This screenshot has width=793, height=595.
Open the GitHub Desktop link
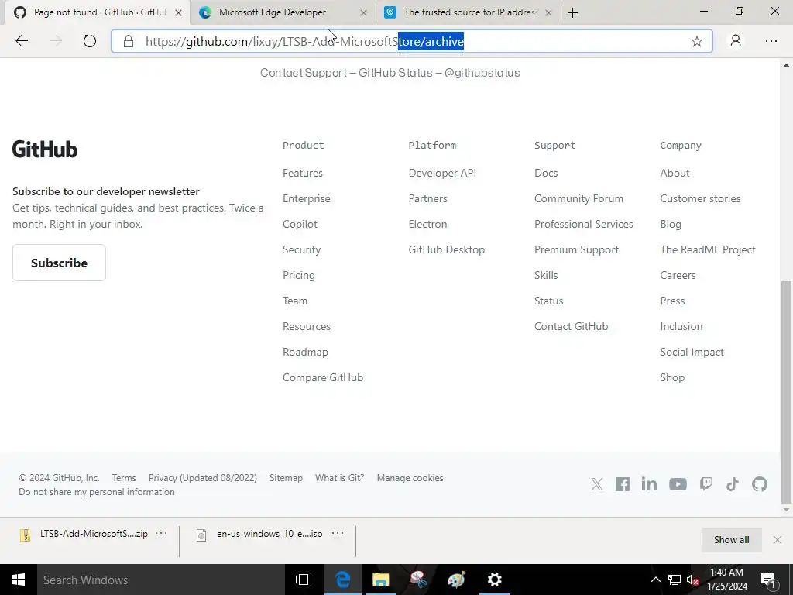(x=447, y=249)
